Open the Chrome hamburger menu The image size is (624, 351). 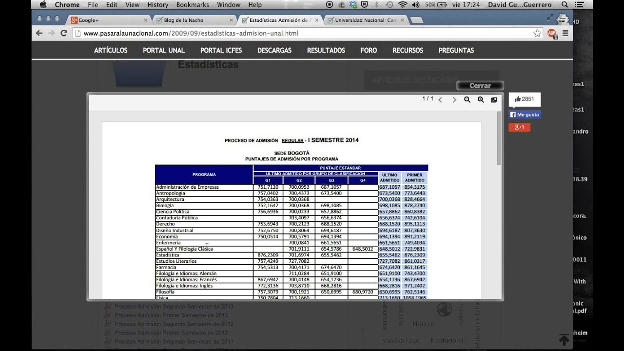[x=565, y=33]
